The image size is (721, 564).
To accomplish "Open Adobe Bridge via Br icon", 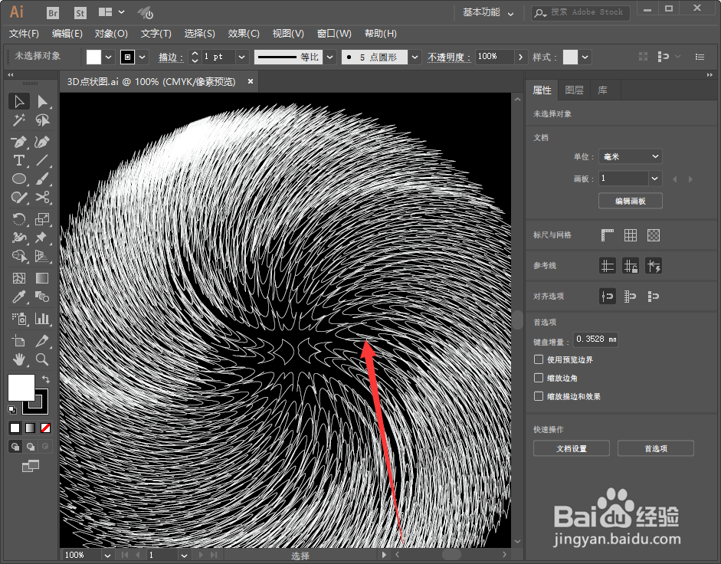I will [53, 13].
